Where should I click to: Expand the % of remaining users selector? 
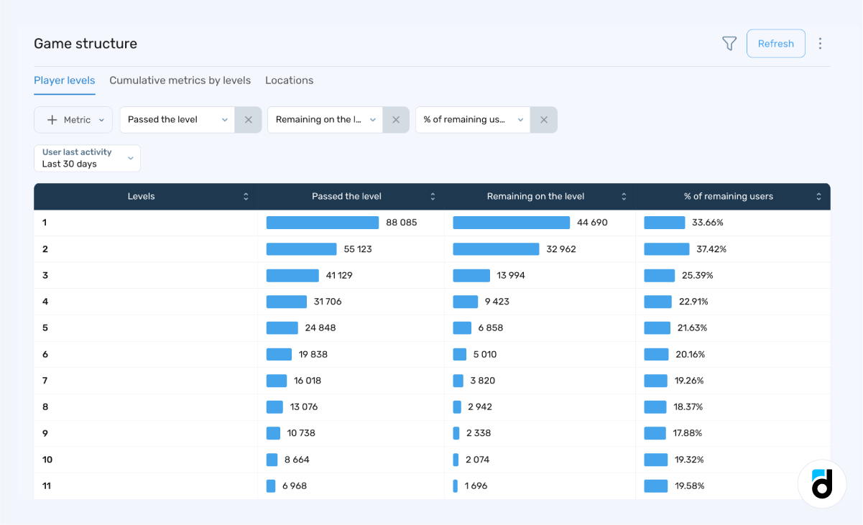pyautogui.click(x=520, y=119)
